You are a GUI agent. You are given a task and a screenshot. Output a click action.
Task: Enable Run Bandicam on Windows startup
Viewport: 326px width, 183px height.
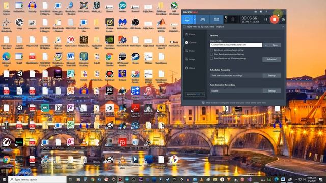(211, 59)
